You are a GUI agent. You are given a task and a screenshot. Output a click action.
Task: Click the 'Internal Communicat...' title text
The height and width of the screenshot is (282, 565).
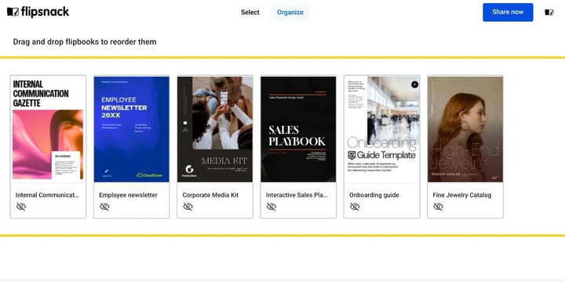pyautogui.click(x=47, y=195)
